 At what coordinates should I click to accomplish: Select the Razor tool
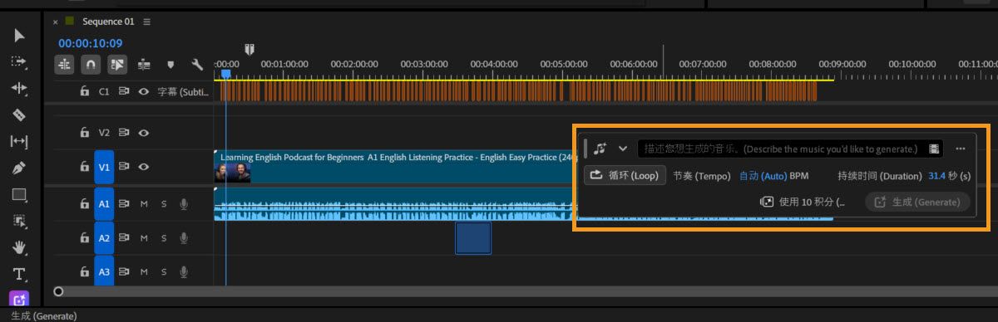[19, 115]
